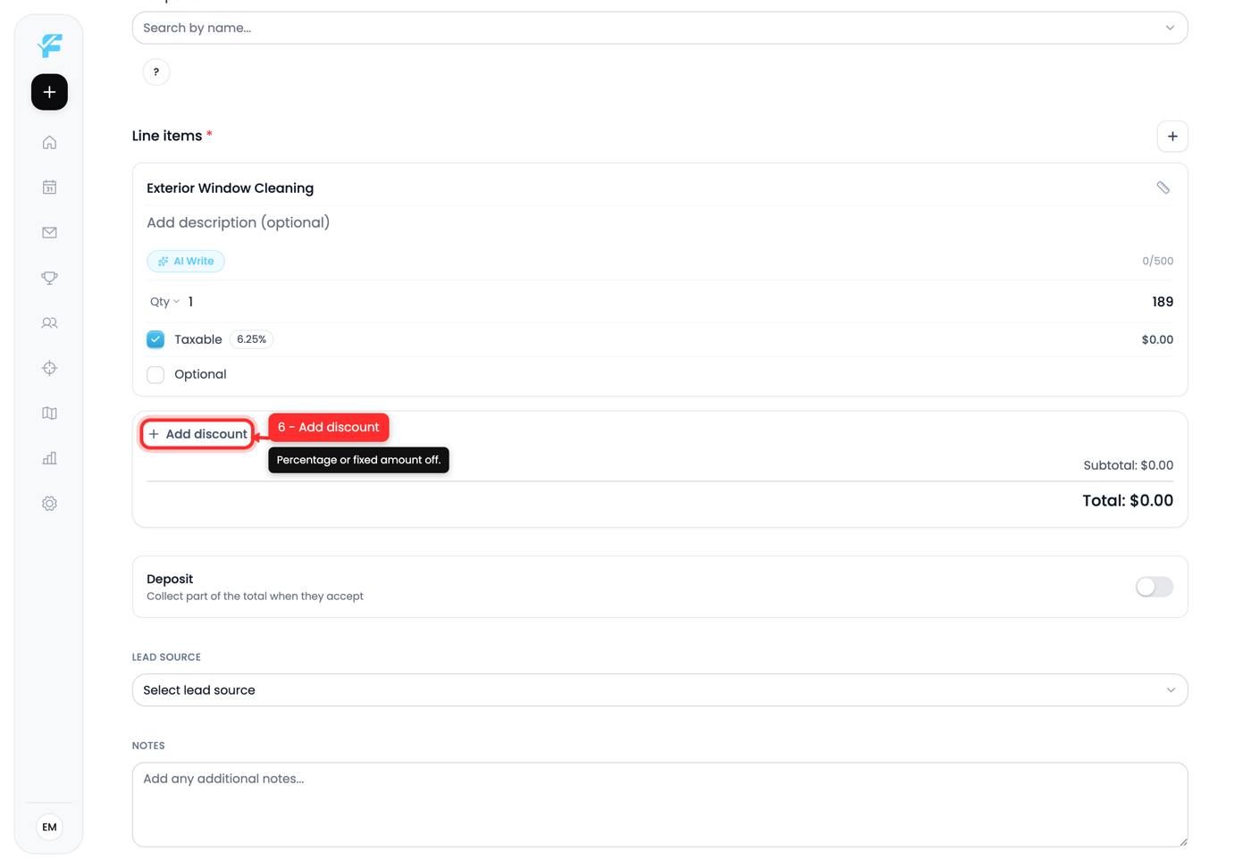Click the paperclip attachment icon on line item
The image size is (1251, 868).
coord(1163,188)
